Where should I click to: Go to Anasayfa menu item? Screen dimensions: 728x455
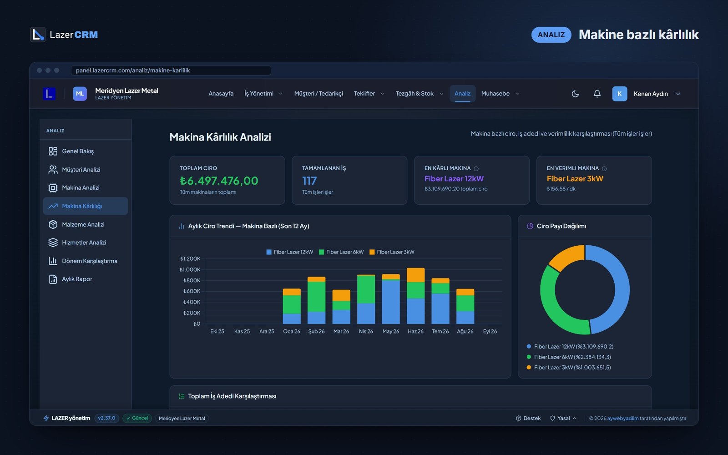221,94
